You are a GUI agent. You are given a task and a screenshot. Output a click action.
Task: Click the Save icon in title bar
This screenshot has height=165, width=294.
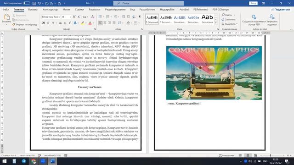34,3
